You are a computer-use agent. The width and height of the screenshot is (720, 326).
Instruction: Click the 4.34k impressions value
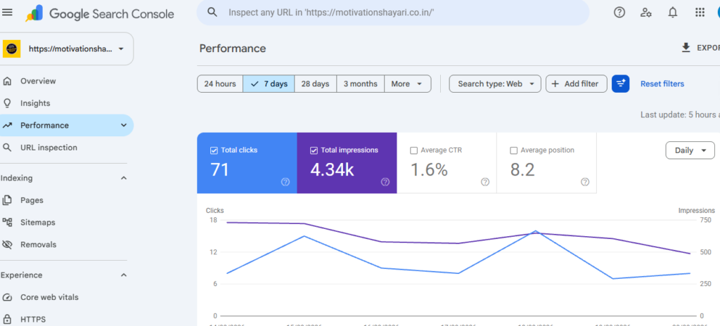(332, 169)
